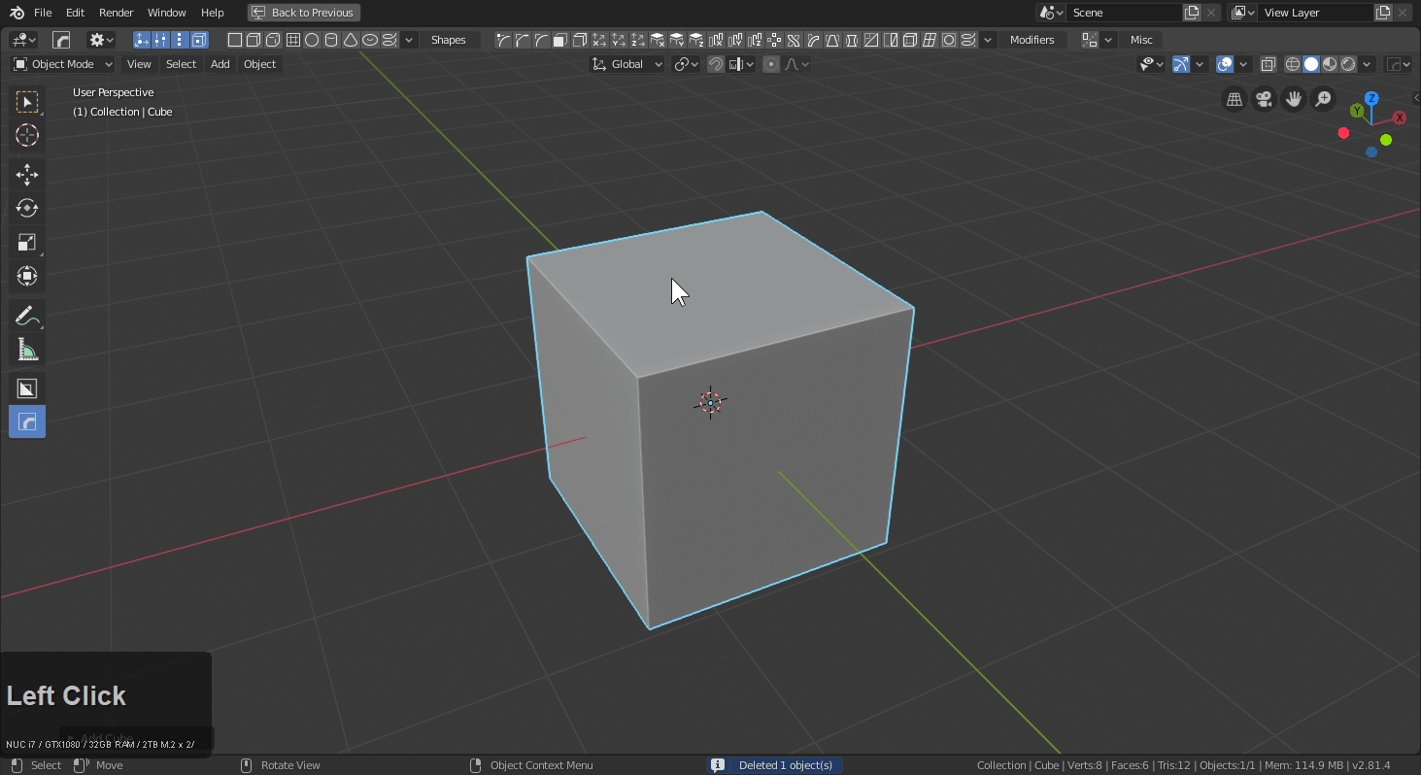1421x775 pixels.
Task: Click the Shapes label in the header
Action: coord(449,40)
